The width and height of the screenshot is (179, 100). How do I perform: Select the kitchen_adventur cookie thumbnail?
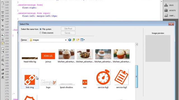tap(85, 56)
